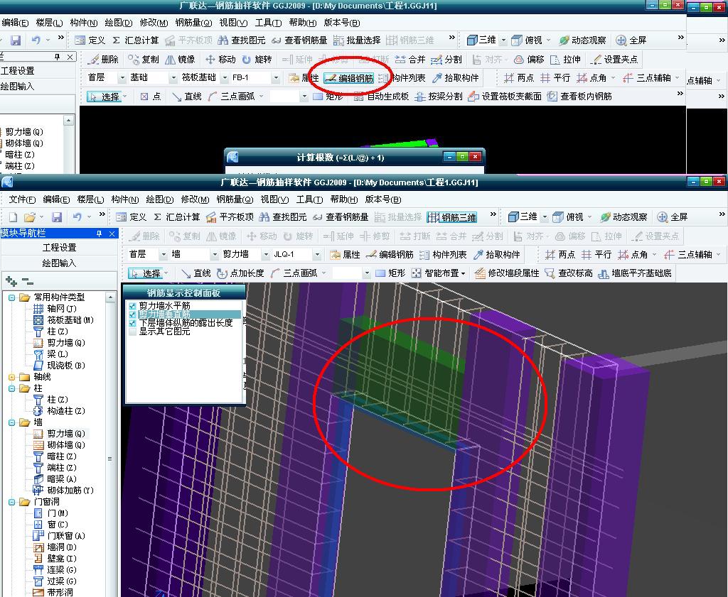Uncheck the 剪力墙水平筋 checkbox
This screenshot has height=597, width=728.
(132, 306)
